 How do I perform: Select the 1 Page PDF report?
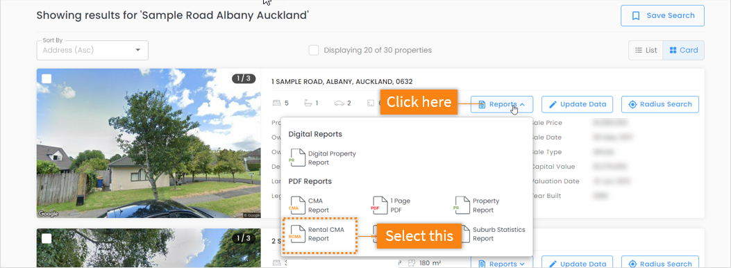[x=391, y=206]
